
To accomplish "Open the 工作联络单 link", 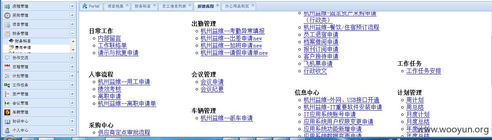I will 112,45.
